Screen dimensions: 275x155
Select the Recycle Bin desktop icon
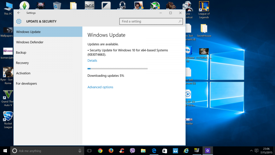(57, 5)
